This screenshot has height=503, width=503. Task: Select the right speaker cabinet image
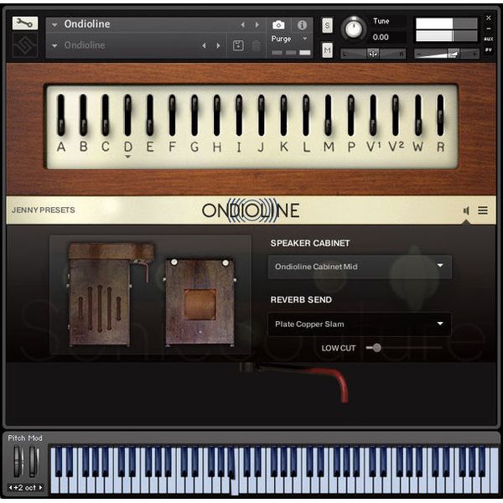(x=200, y=302)
